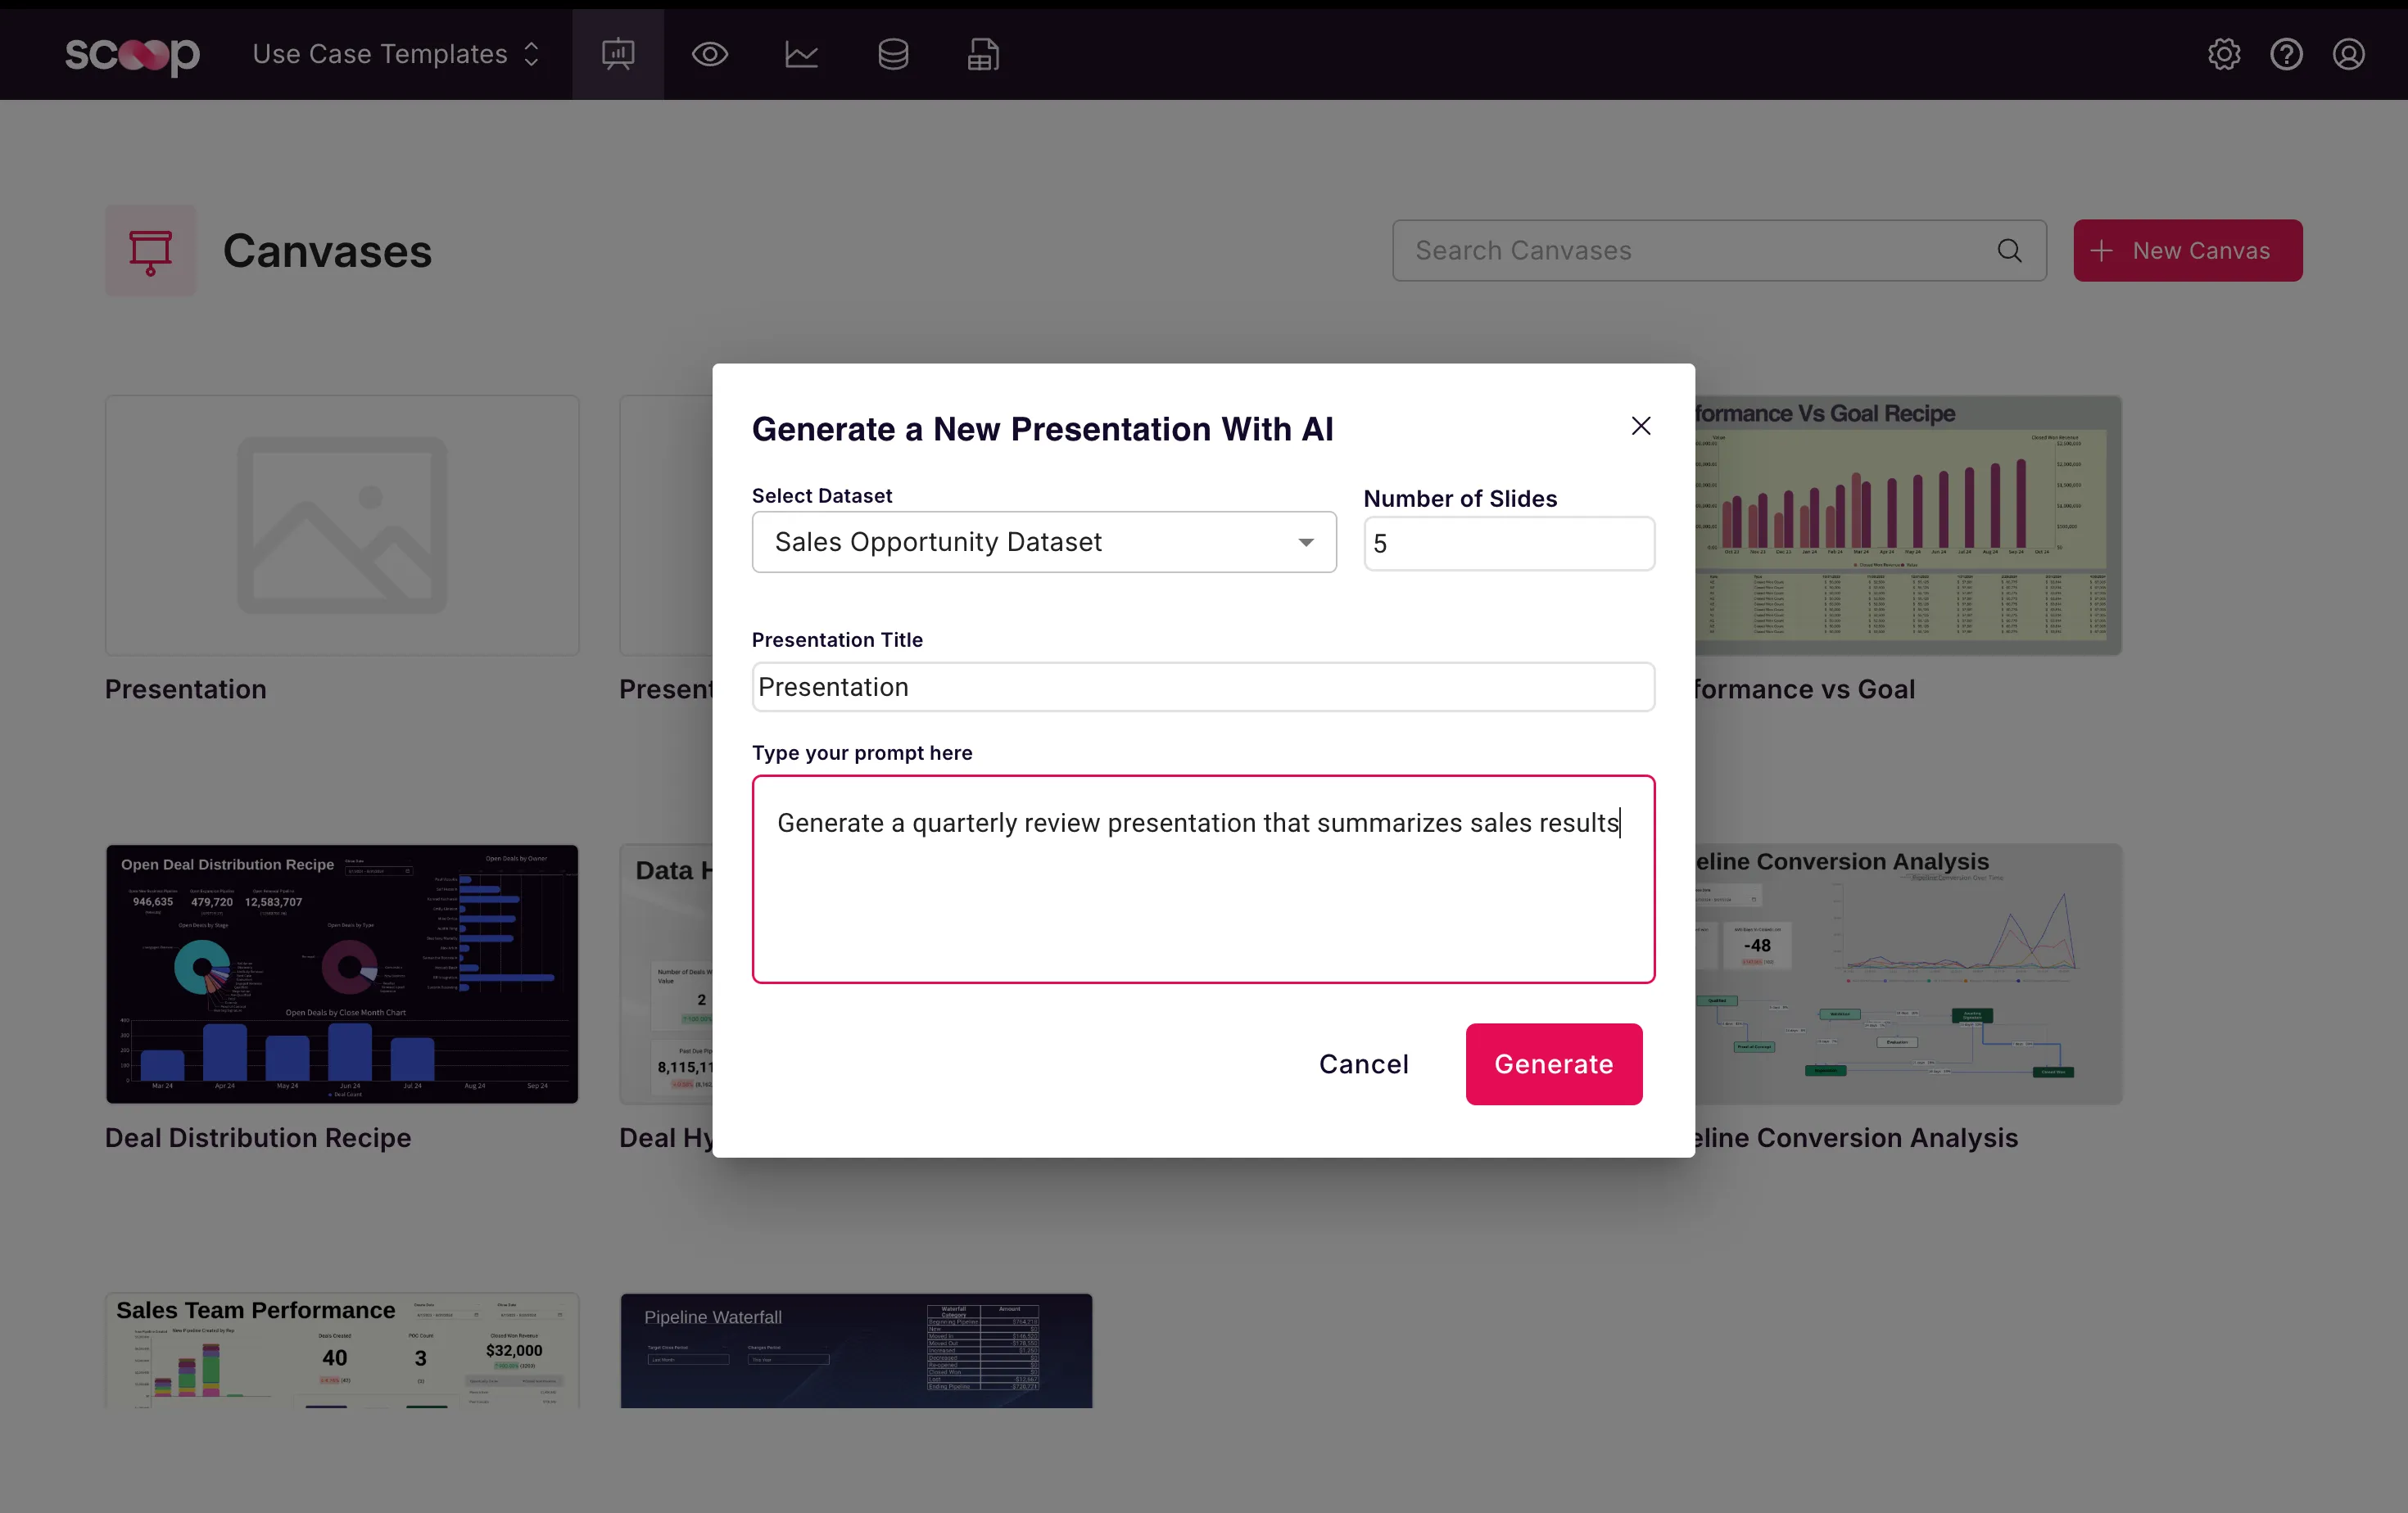The height and width of the screenshot is (1513, 2408).
Task: Open the line chart icon in navbar
Action: point(801,54)
